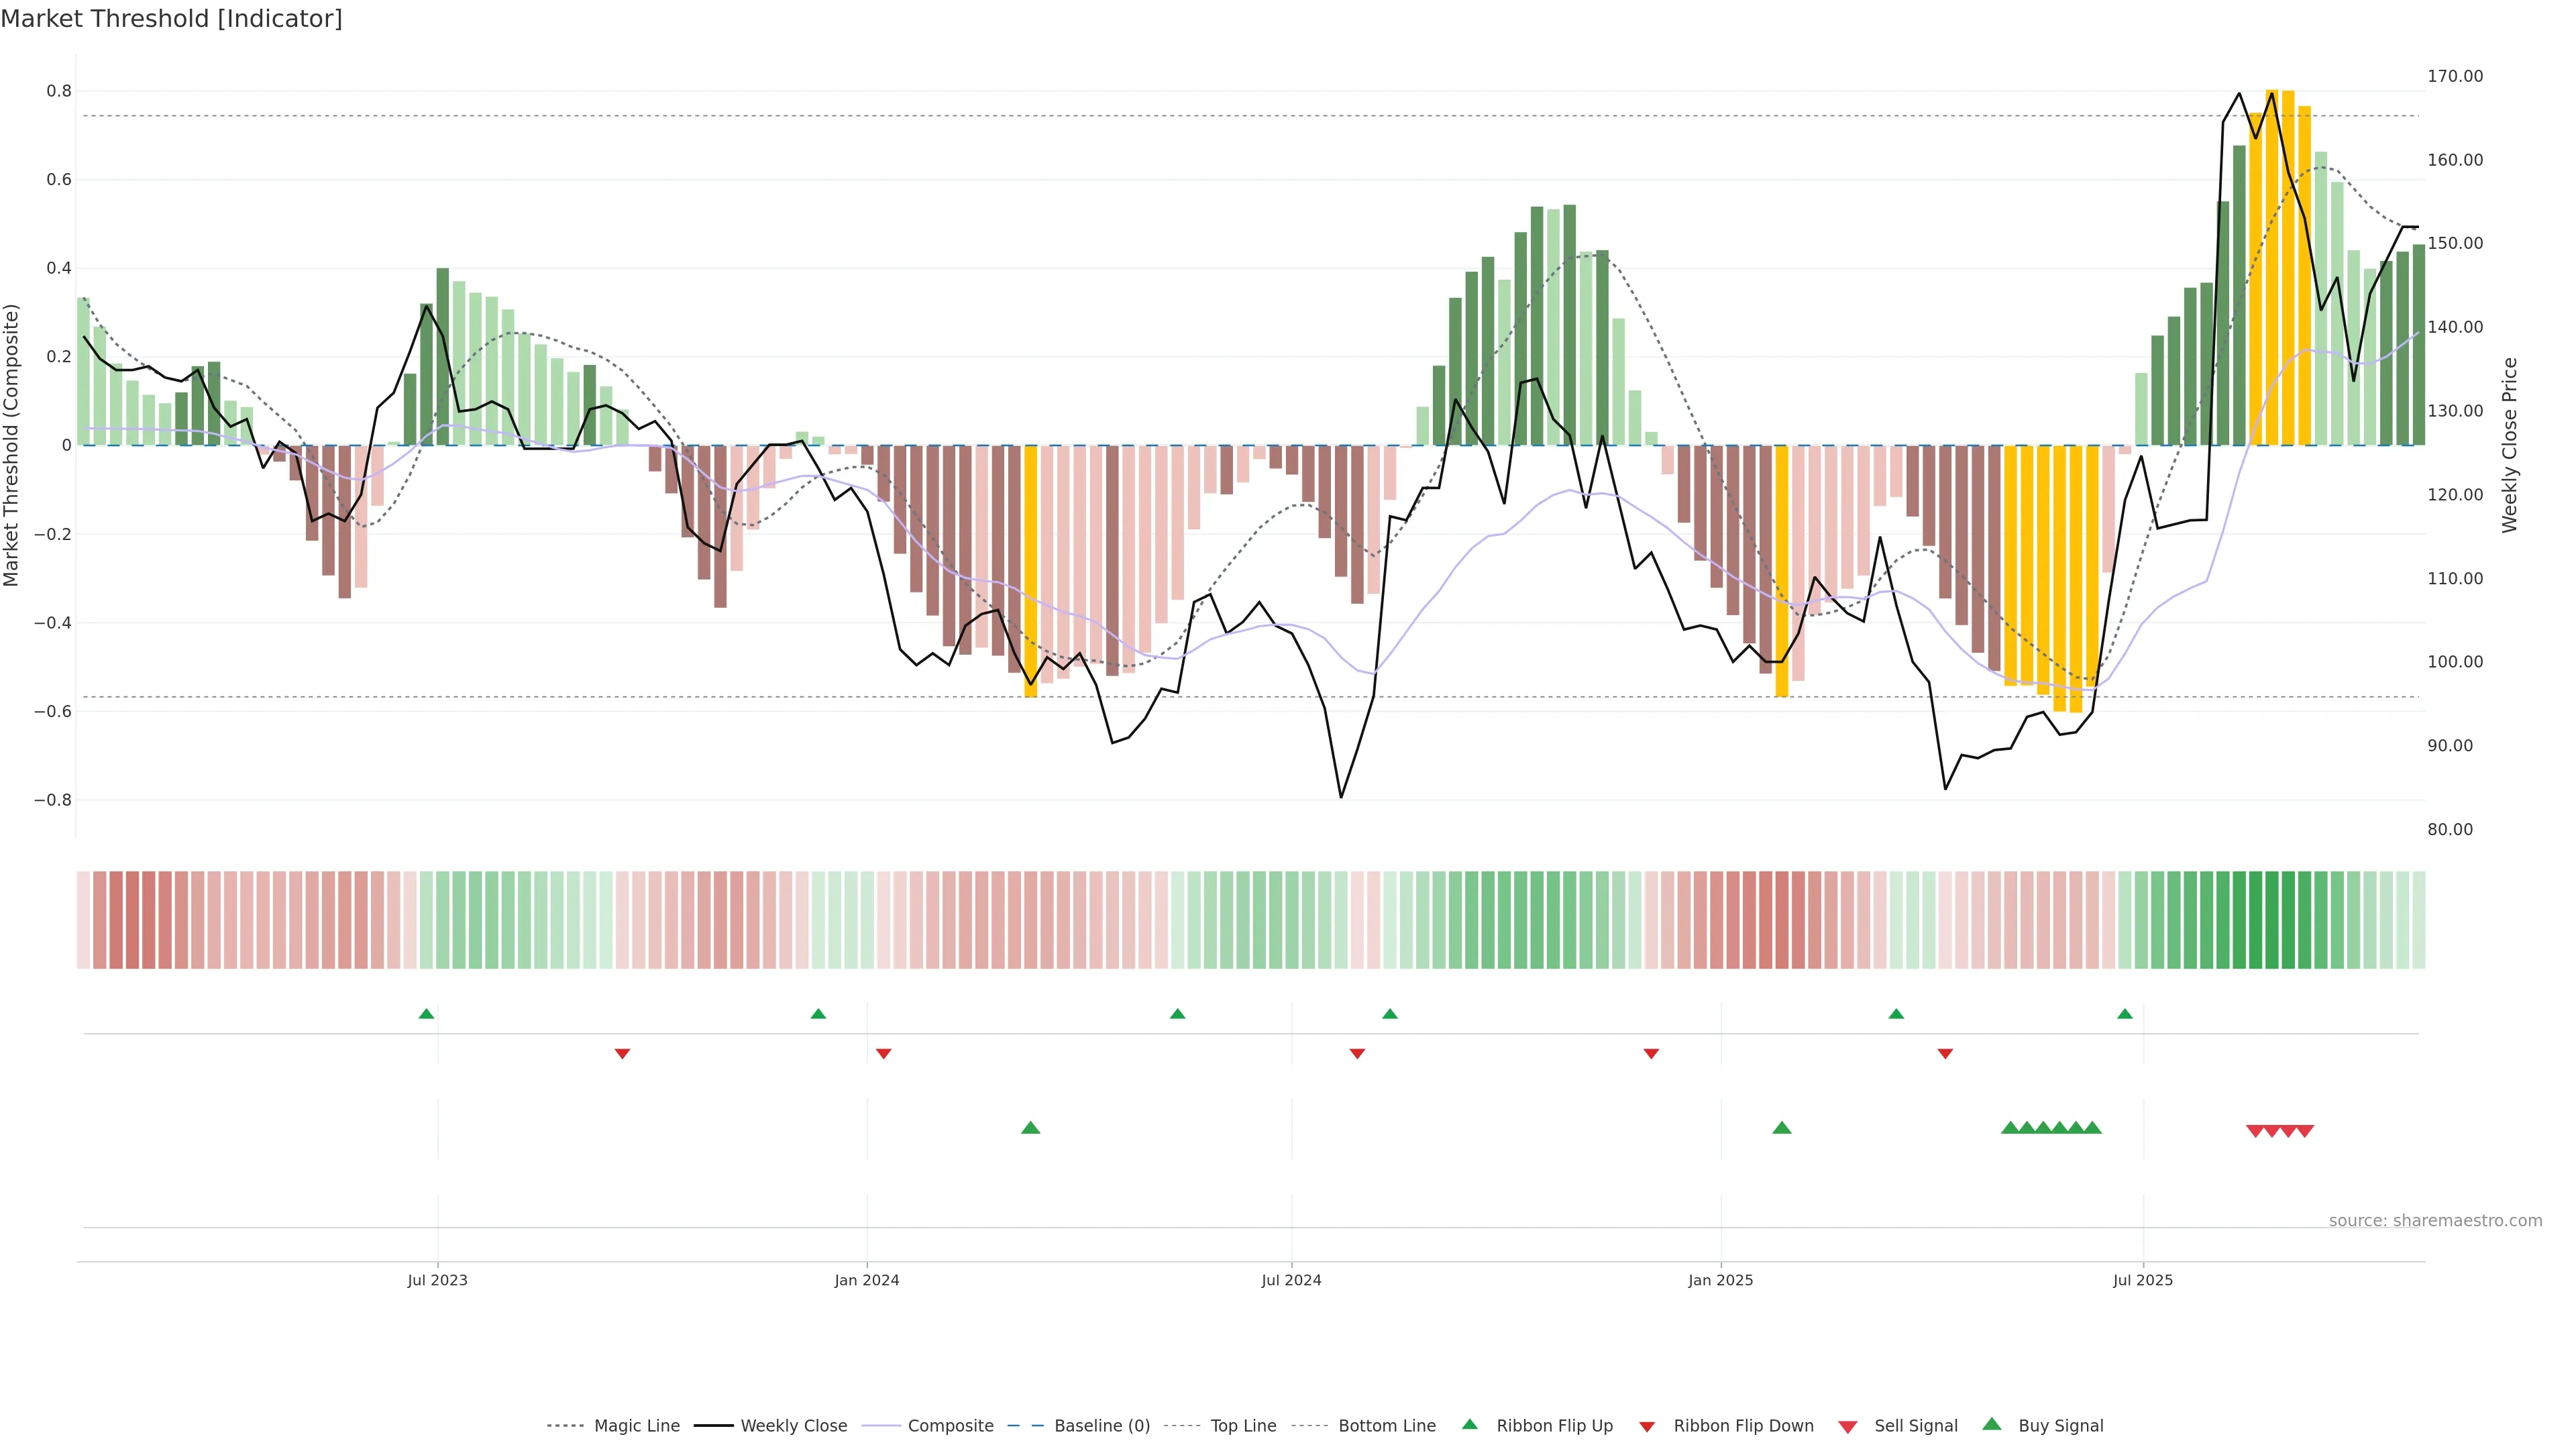Image resolution: width=2576 pixels, height=1449 pixels.
Task: Click the first ribbon flip up marker
Action: click(x=426, y=1014)
